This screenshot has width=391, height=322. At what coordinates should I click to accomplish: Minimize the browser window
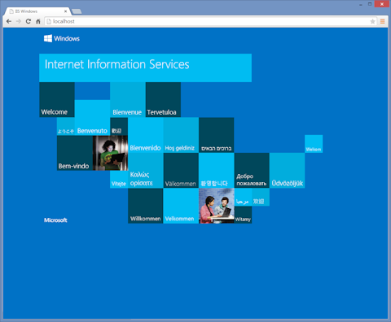pos(361,5)
